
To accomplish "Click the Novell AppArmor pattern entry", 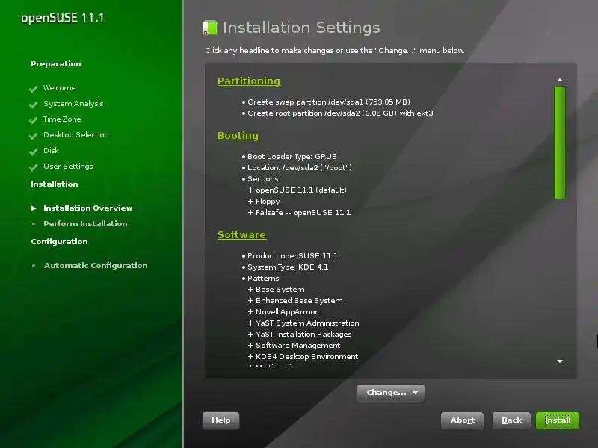I will click(x=283, y=312).
